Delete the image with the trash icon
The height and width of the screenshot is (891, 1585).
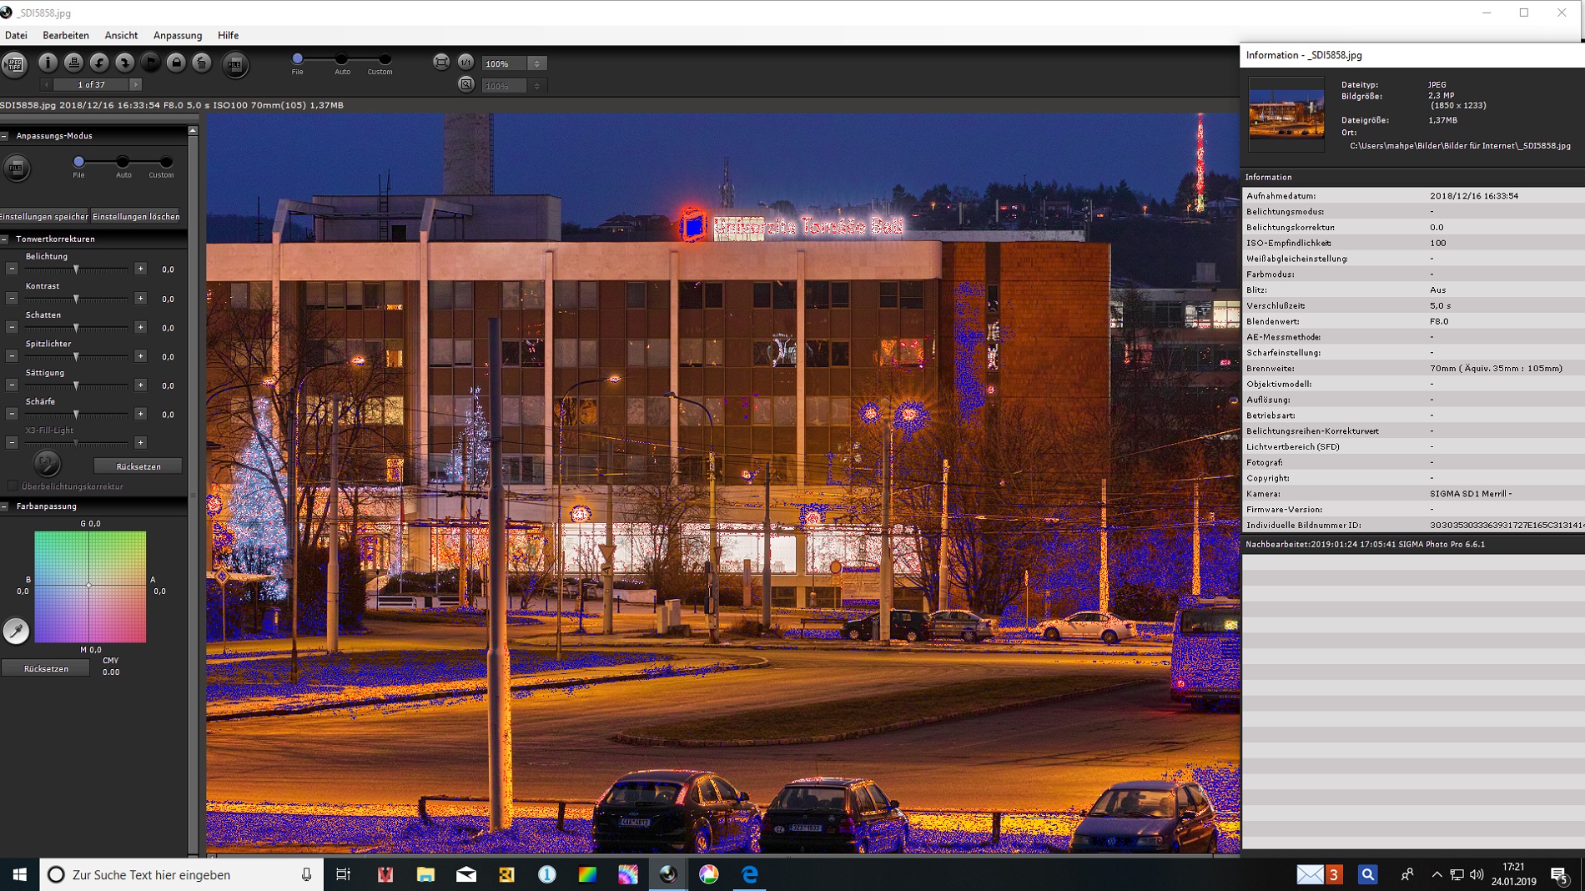point(202,63)
